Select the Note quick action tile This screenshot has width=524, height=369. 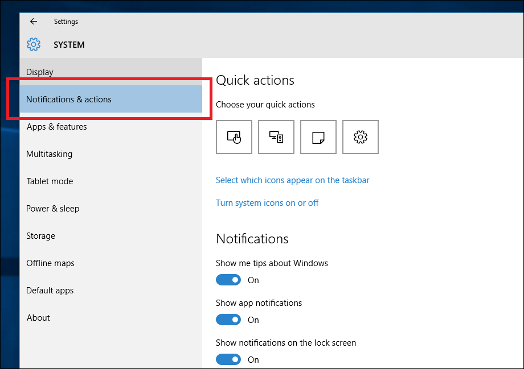click(x=318, y=137)
